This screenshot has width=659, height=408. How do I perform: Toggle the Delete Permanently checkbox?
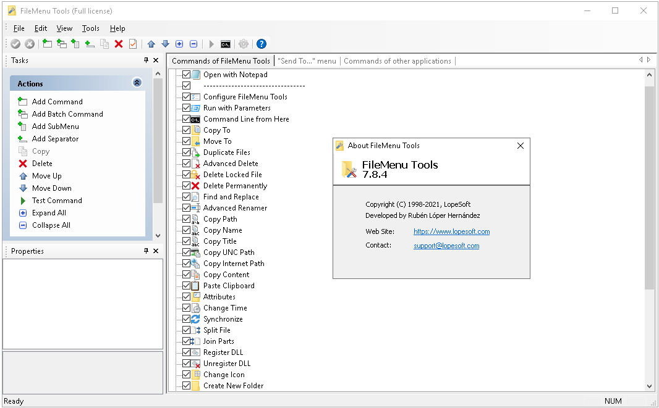click(x=186, y=186)
